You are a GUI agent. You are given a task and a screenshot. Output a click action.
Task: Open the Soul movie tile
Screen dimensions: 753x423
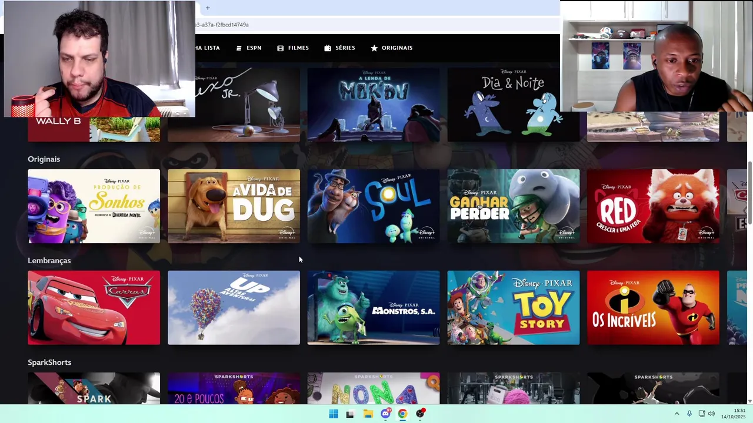(374, 206)
